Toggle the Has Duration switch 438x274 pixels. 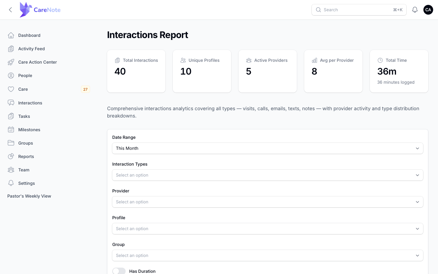pyautogui.click(x=119, y=271)
